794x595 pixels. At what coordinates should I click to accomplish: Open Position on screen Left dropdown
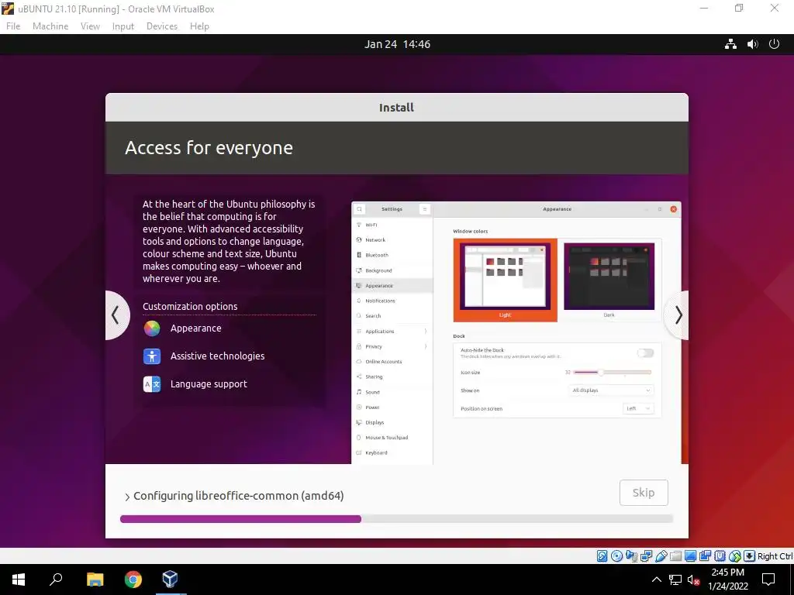638,408
